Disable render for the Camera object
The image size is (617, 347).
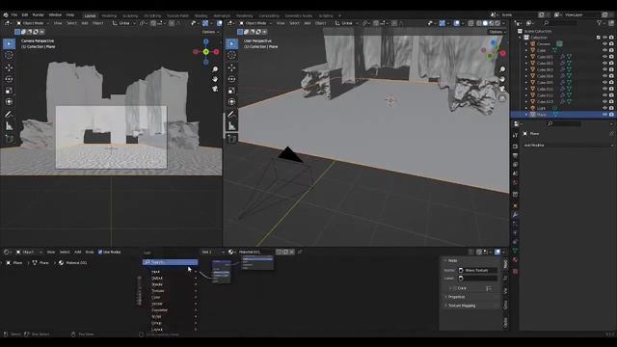[x=611, y=44]
